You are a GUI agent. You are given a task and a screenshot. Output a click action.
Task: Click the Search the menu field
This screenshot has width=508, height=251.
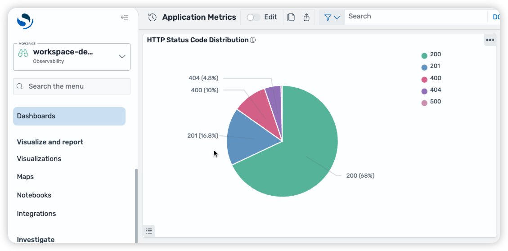pos(72,86)
